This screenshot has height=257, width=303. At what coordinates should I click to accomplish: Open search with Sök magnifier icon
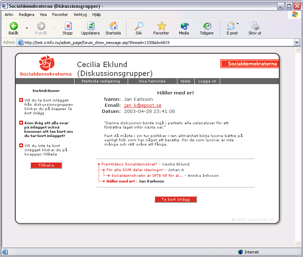139,26
